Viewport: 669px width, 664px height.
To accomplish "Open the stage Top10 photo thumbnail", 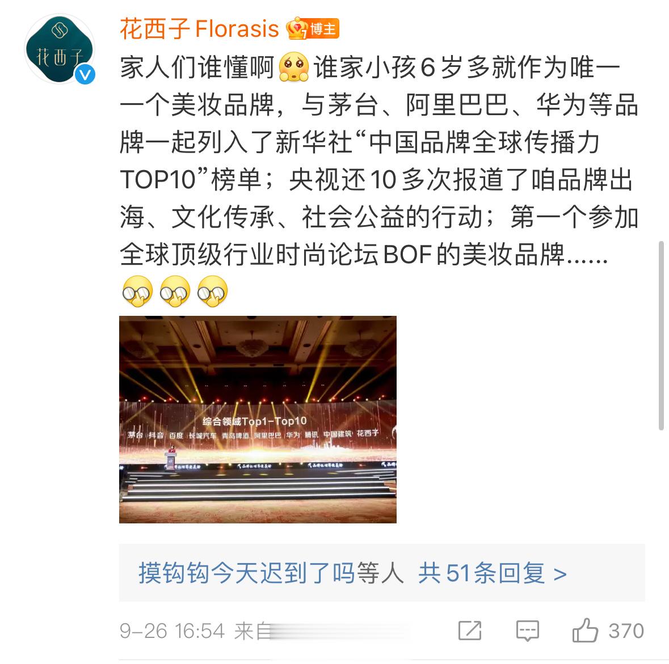I will point(258,419).
